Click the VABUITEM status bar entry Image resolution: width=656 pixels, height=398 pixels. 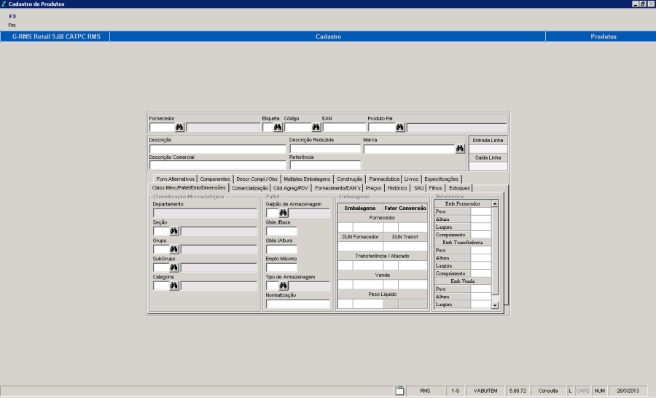pos(485,391)
